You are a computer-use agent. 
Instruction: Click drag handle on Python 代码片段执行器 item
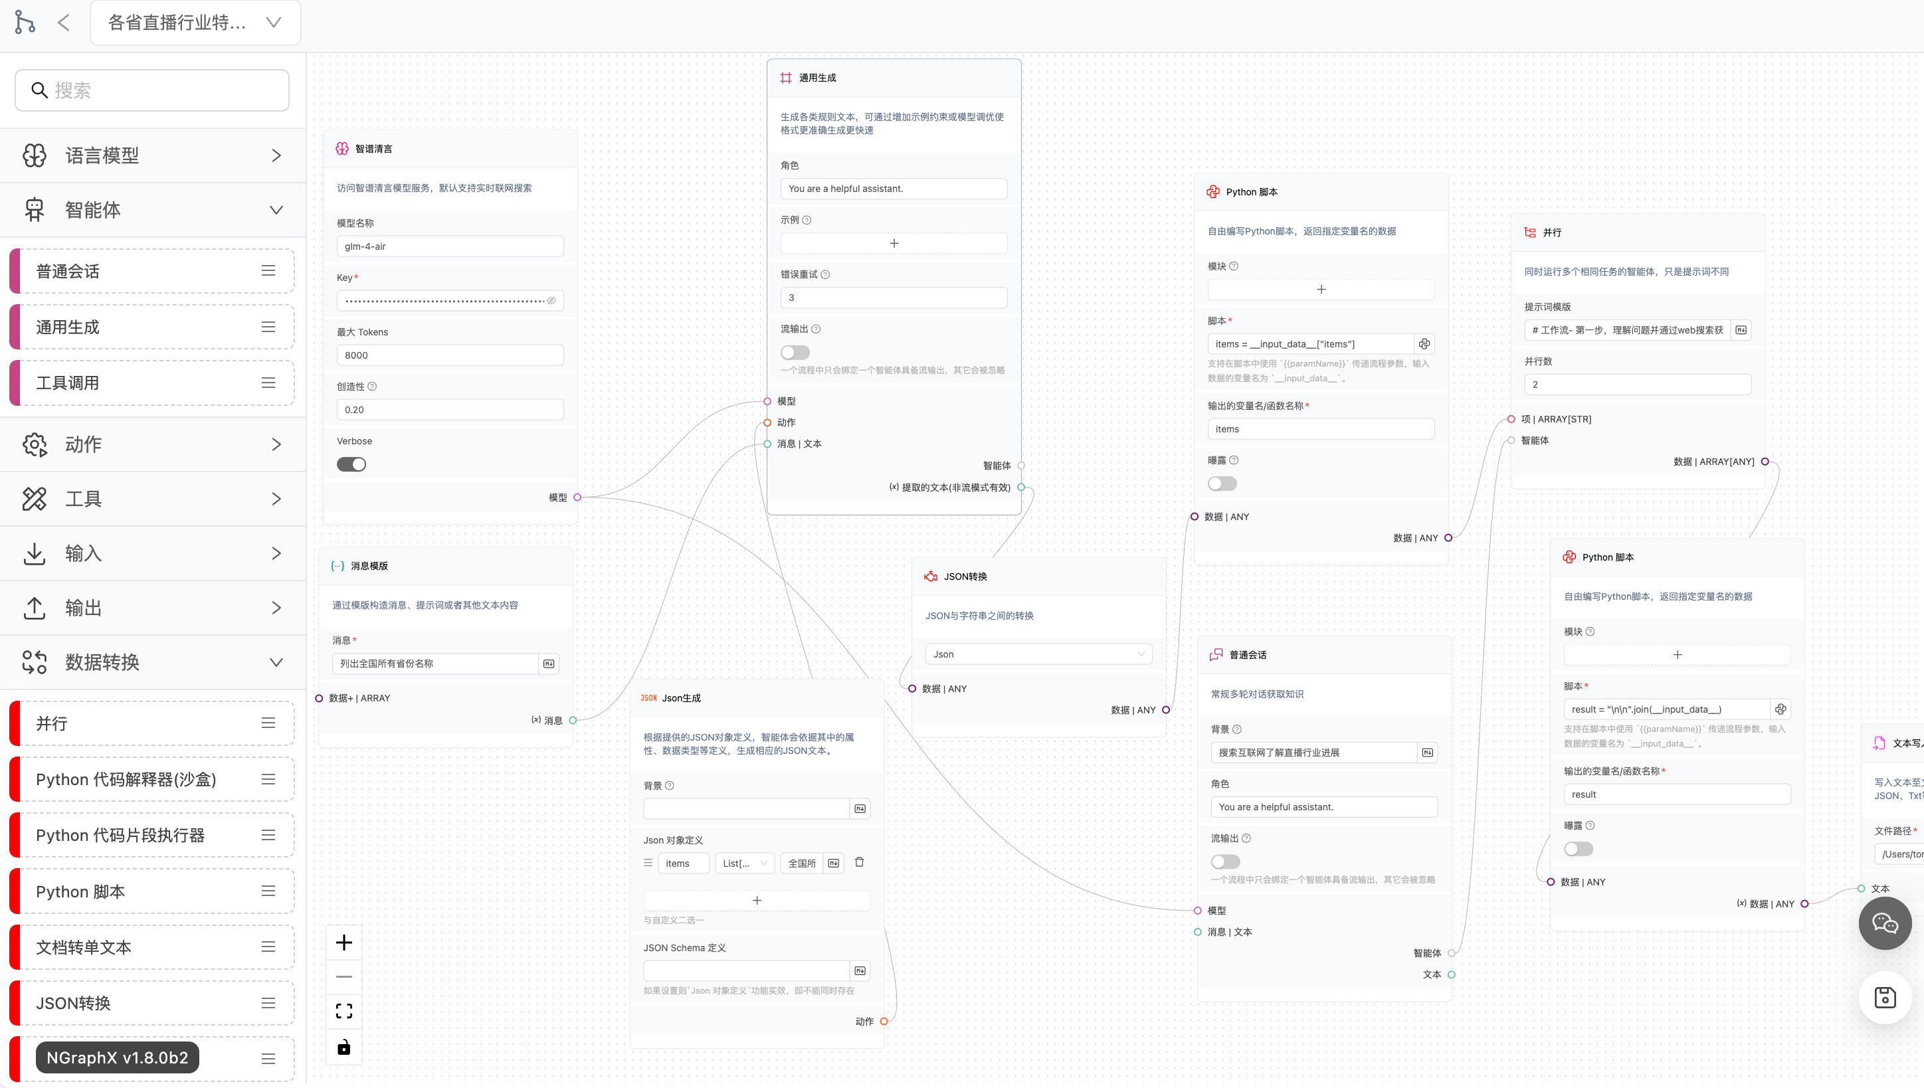click(x=268, y=836)
